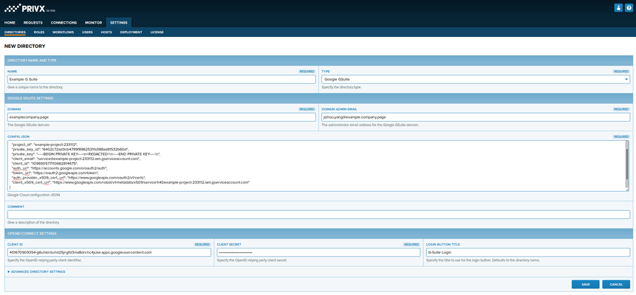Switch to the Monitor tab

point(93,23)
